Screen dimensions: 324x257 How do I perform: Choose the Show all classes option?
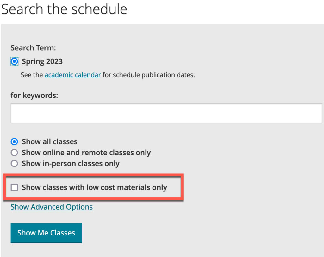pos(14,141)
